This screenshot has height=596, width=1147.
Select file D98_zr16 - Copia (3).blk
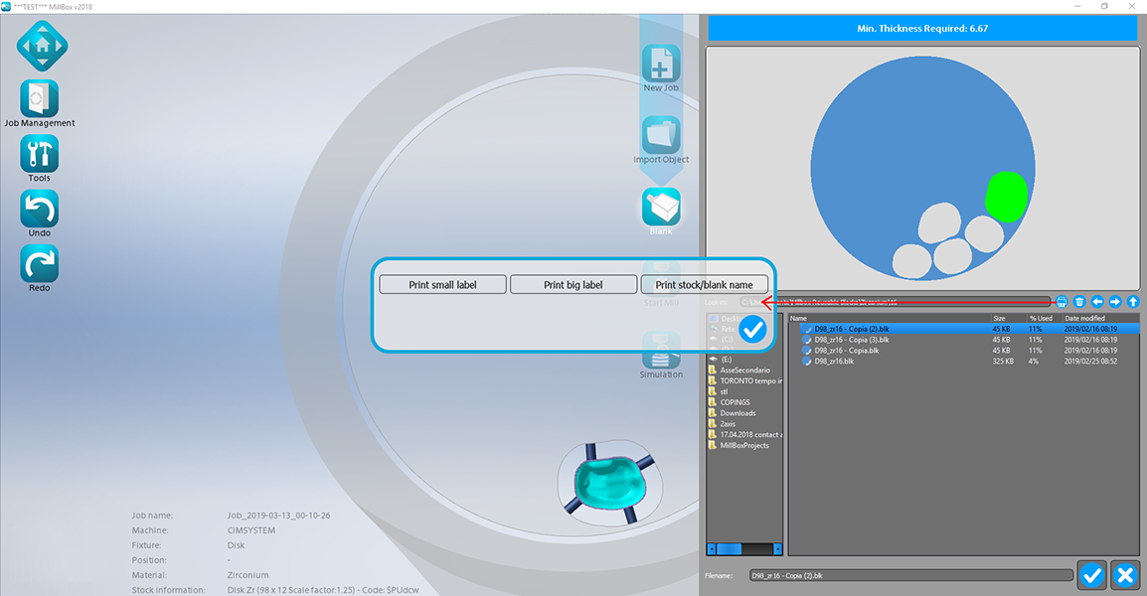pos(964,340)
